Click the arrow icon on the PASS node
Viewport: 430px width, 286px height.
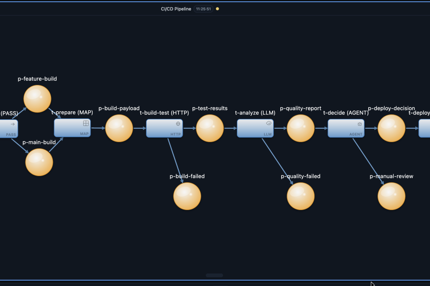pyautogui.click(x=13, y=124)
